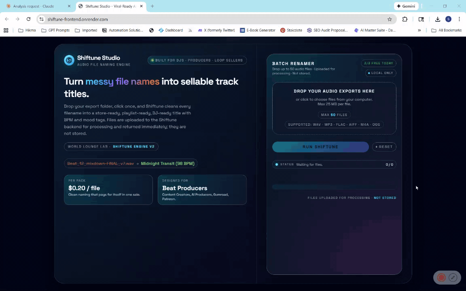This screenshot has width=466, height=291.
Task: Click the Shiftune Studio circular logo icon
Action: pyautogui.click(x=69, y=60)
